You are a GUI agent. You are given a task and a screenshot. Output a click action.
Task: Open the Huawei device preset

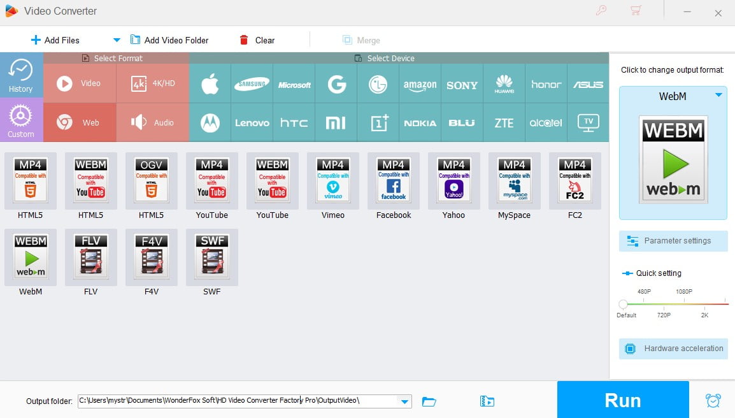[x=504, y=83]
